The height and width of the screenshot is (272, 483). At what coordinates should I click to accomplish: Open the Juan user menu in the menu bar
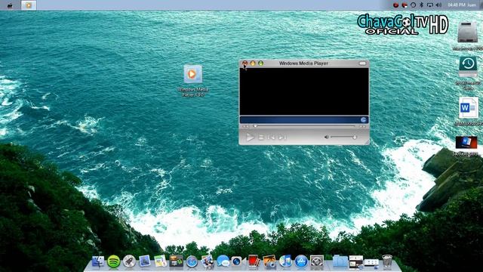point(472,5)
